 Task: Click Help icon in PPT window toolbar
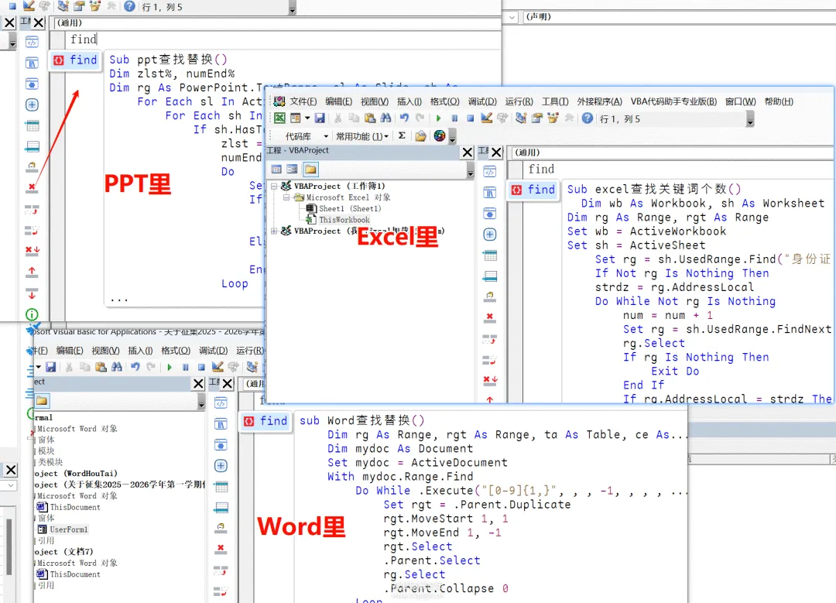click(x=129, y=6)
